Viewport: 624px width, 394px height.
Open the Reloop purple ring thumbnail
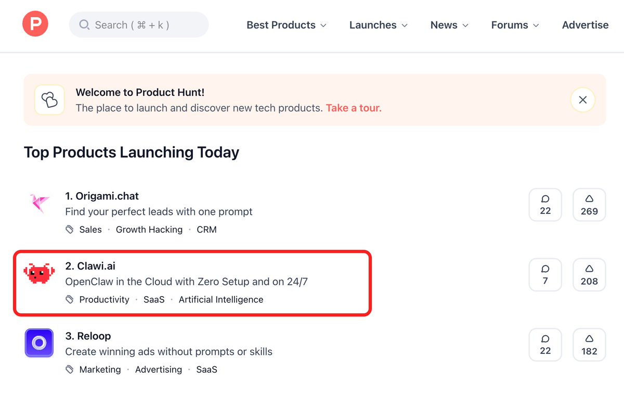point(40,343)
